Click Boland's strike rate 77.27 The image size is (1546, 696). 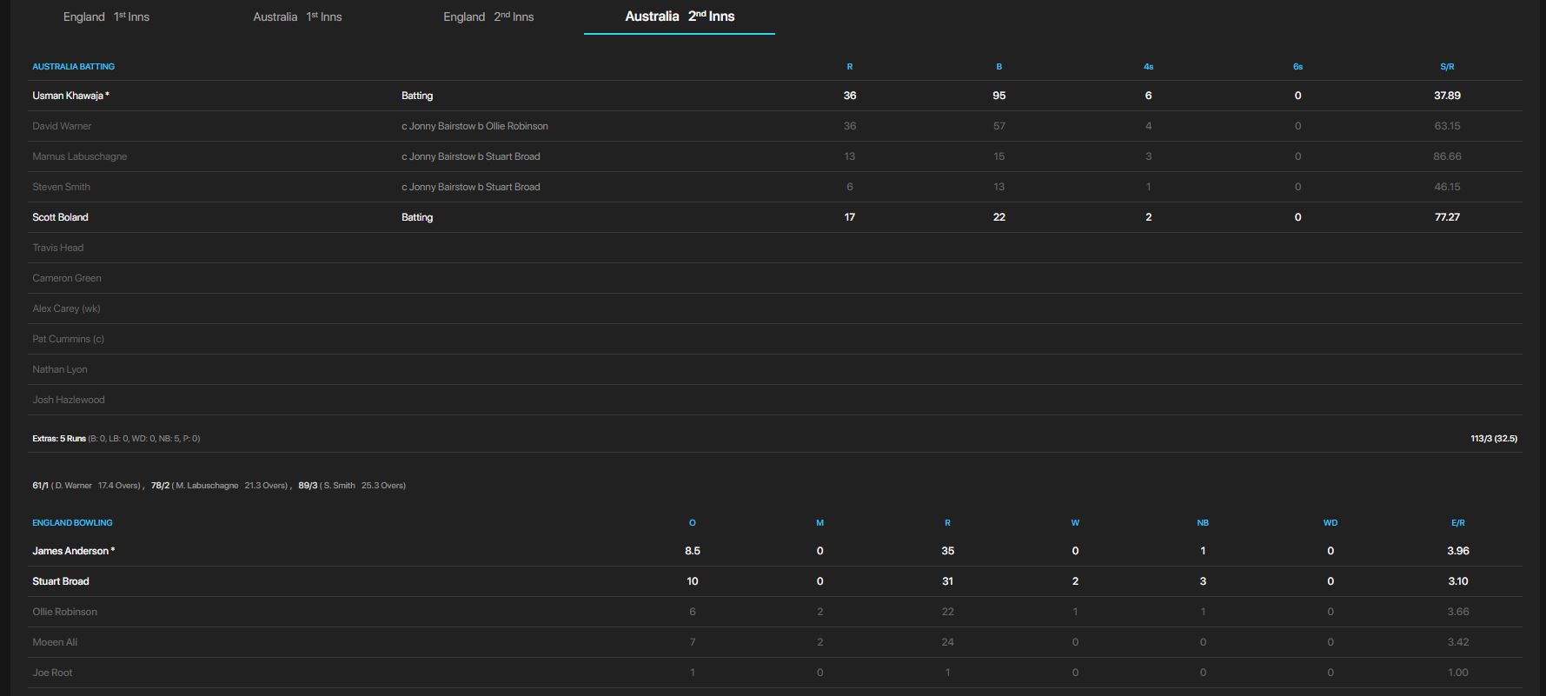pyautogui.click(x=1447, y=217)
